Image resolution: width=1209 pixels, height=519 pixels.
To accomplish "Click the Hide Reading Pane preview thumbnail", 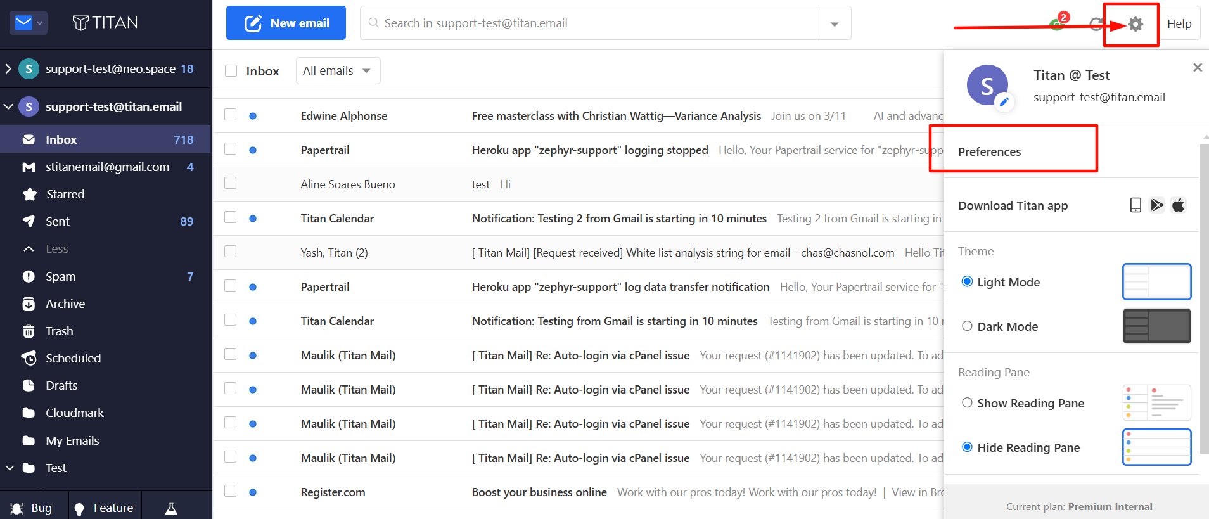I will pyautogui.click(x=1156, y=447).
